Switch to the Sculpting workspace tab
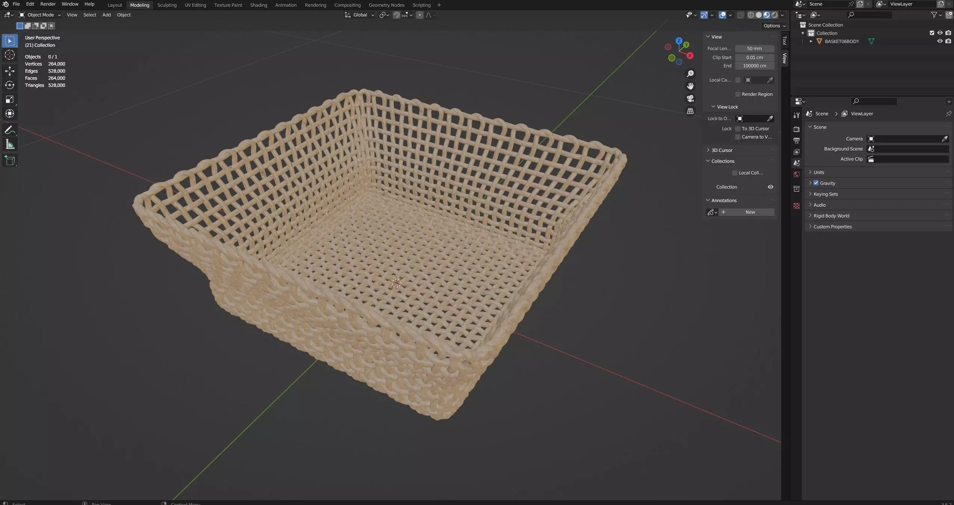 [x=167, y=5]
